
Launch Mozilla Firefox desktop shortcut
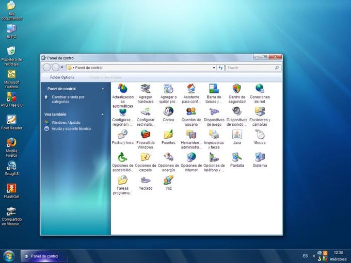coord(11,147)
